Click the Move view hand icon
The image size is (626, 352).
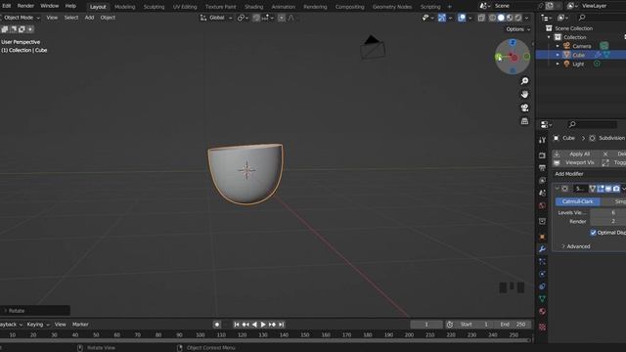[524, 94]
